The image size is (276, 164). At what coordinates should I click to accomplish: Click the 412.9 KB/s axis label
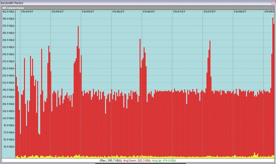coord(8,12)
